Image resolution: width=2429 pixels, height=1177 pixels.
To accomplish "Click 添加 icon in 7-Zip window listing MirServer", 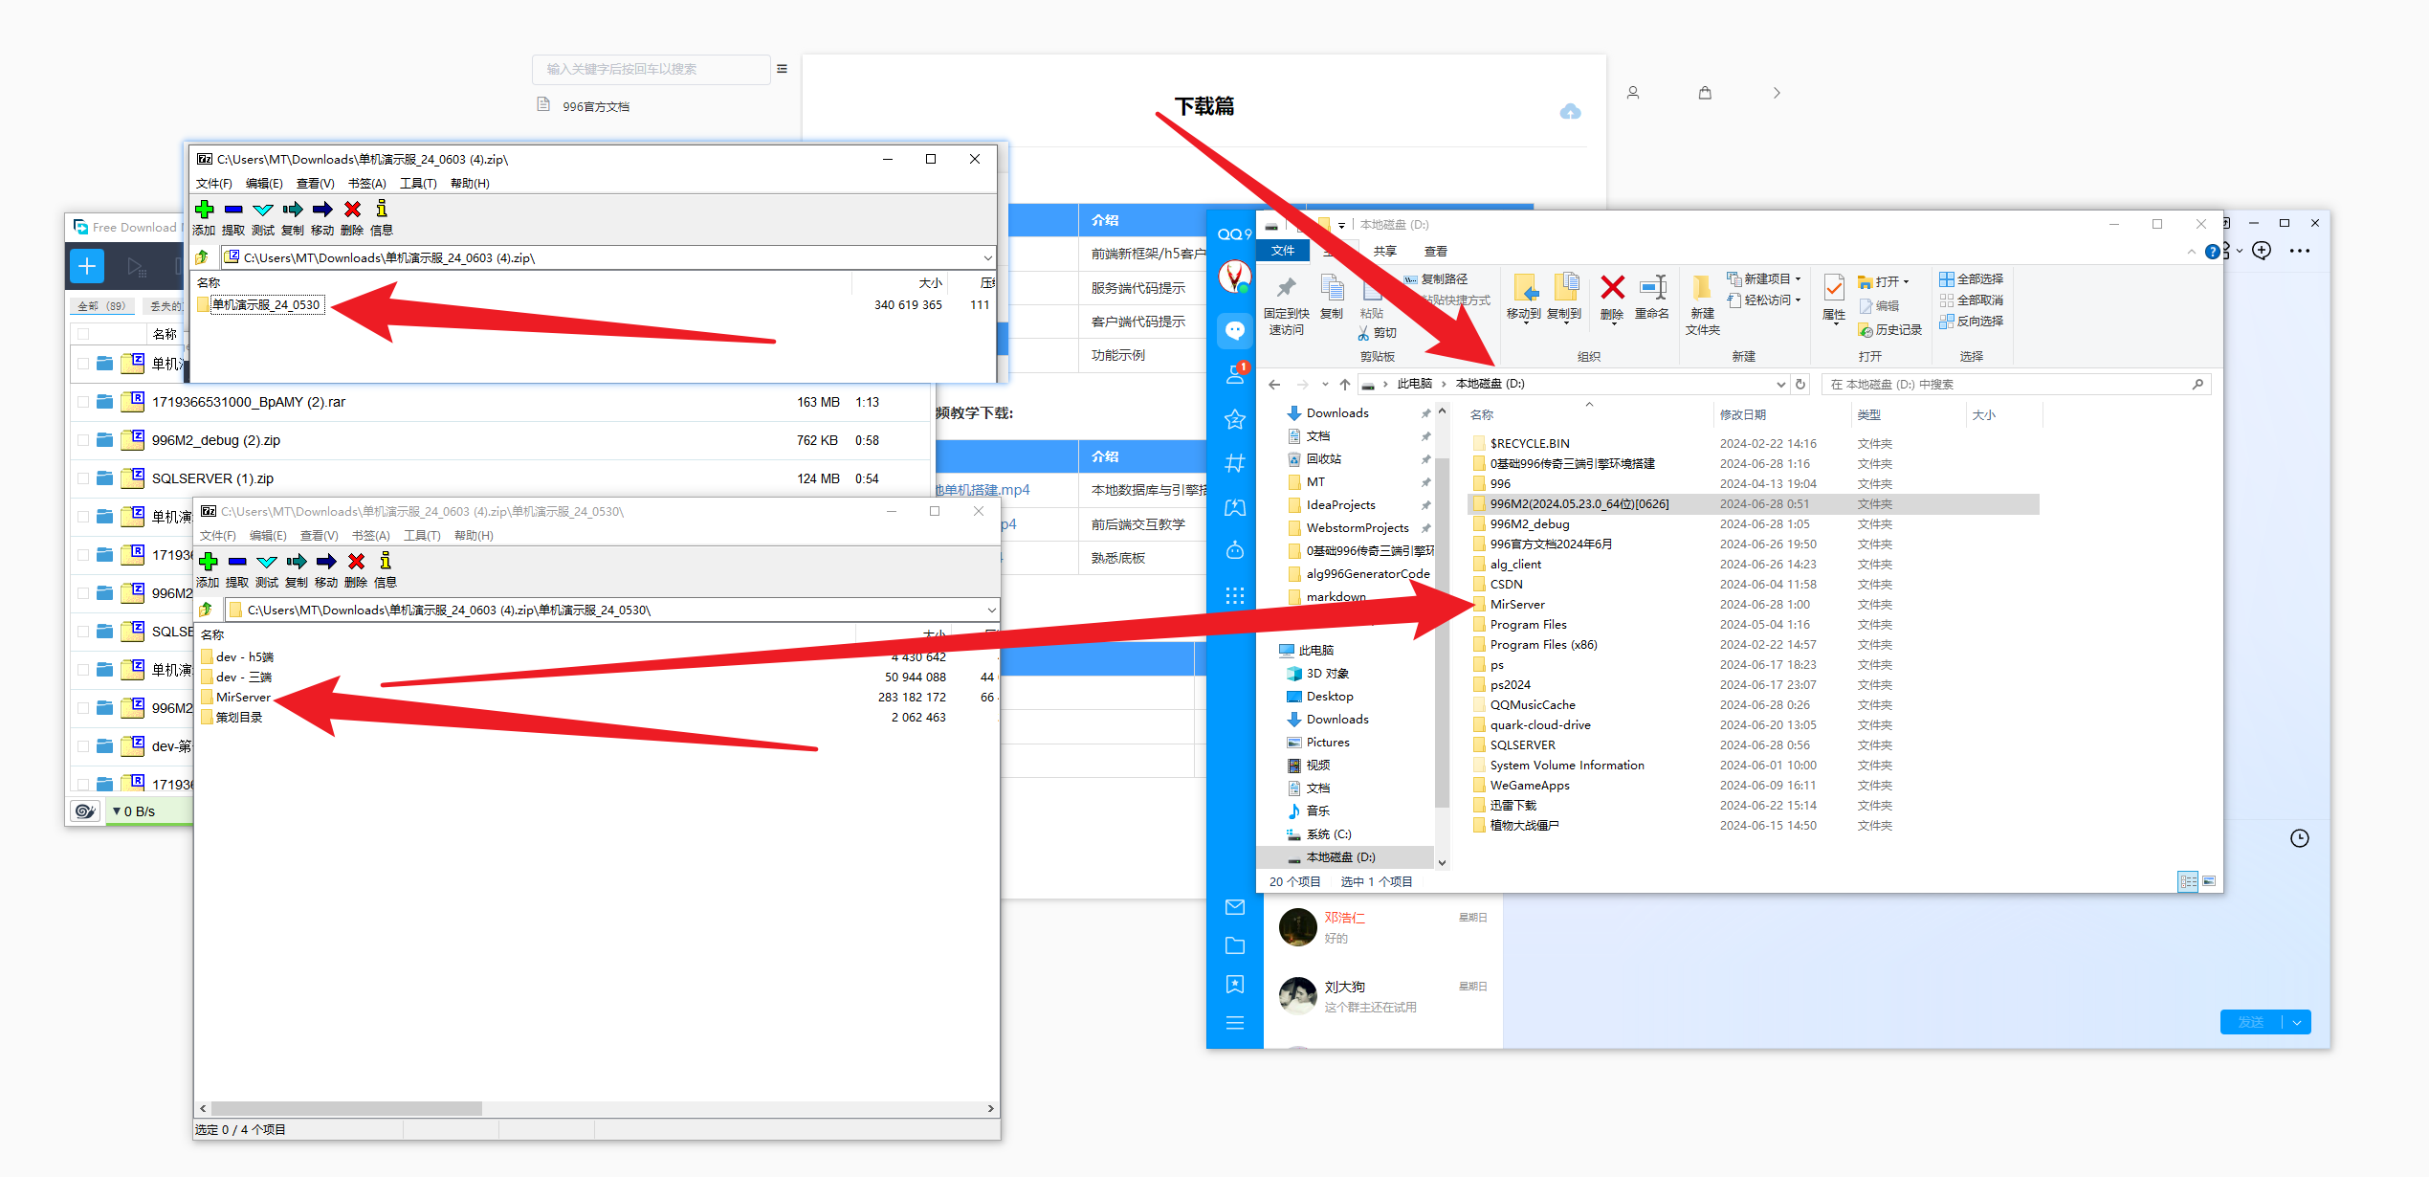I will coord(208,562).
